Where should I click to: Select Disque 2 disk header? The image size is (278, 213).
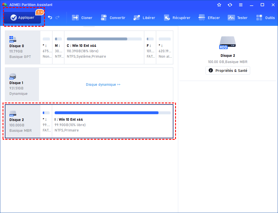[x=23, y=121]
